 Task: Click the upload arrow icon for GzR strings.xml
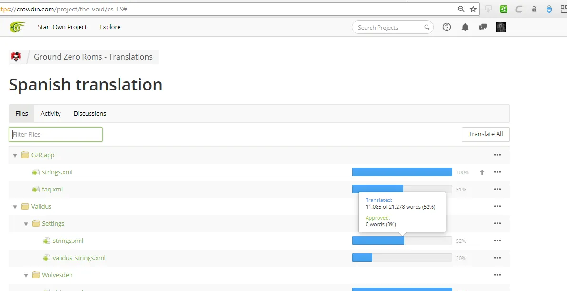(x=482, y=172)
